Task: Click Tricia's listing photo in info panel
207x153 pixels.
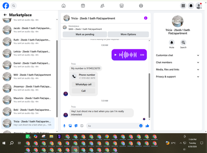Action: (178, 21)
